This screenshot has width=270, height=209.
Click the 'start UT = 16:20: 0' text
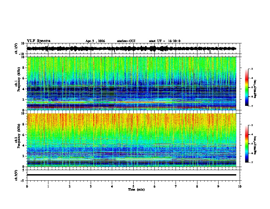[x=165, y=41]
